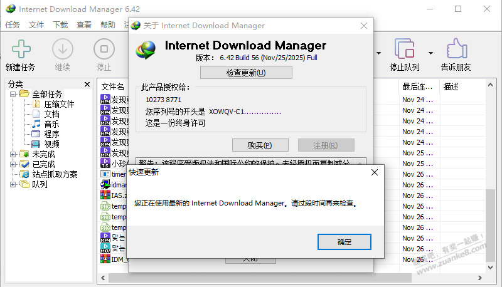Image resolution: width=502 pixels, height=287 pixels.
Task: Expand the 未完成 tree node
Action: tap(13, 154)
